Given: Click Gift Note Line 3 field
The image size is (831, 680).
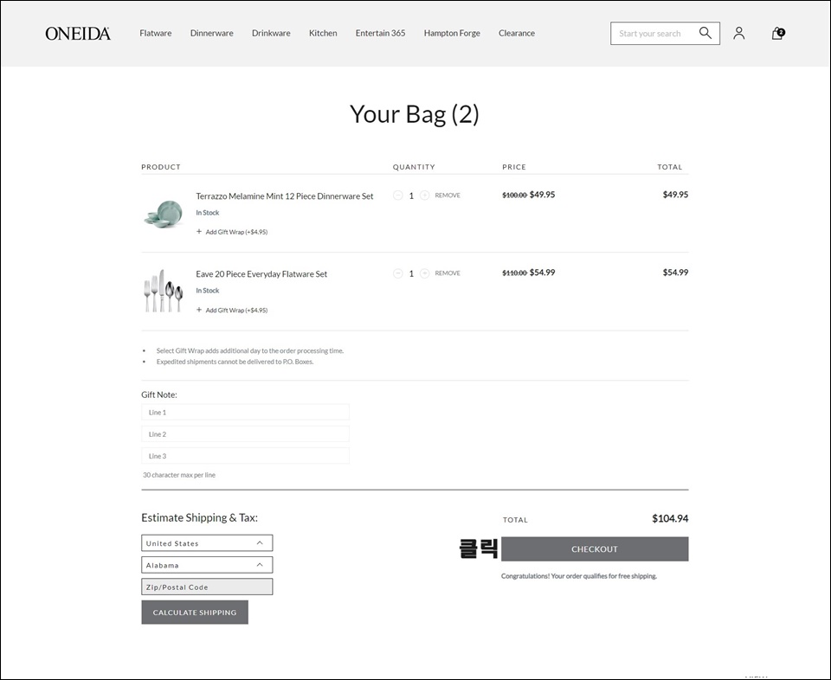Looking at the screenshot, I should pos(245,456).
